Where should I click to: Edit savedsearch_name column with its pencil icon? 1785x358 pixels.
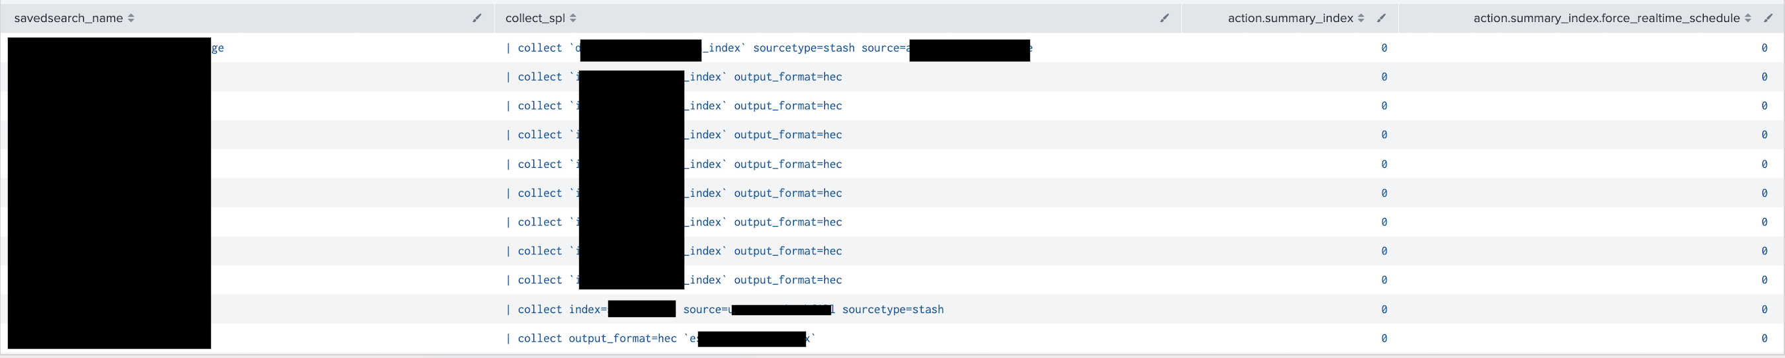pyautogui.click(x=477, y=18)
